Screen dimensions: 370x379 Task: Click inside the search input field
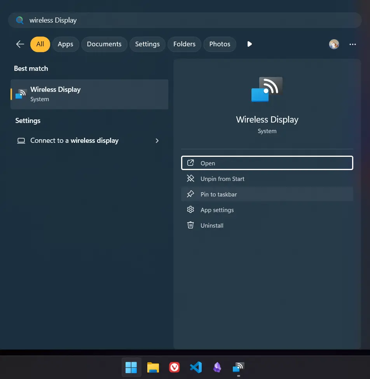[x=155, y=20]
